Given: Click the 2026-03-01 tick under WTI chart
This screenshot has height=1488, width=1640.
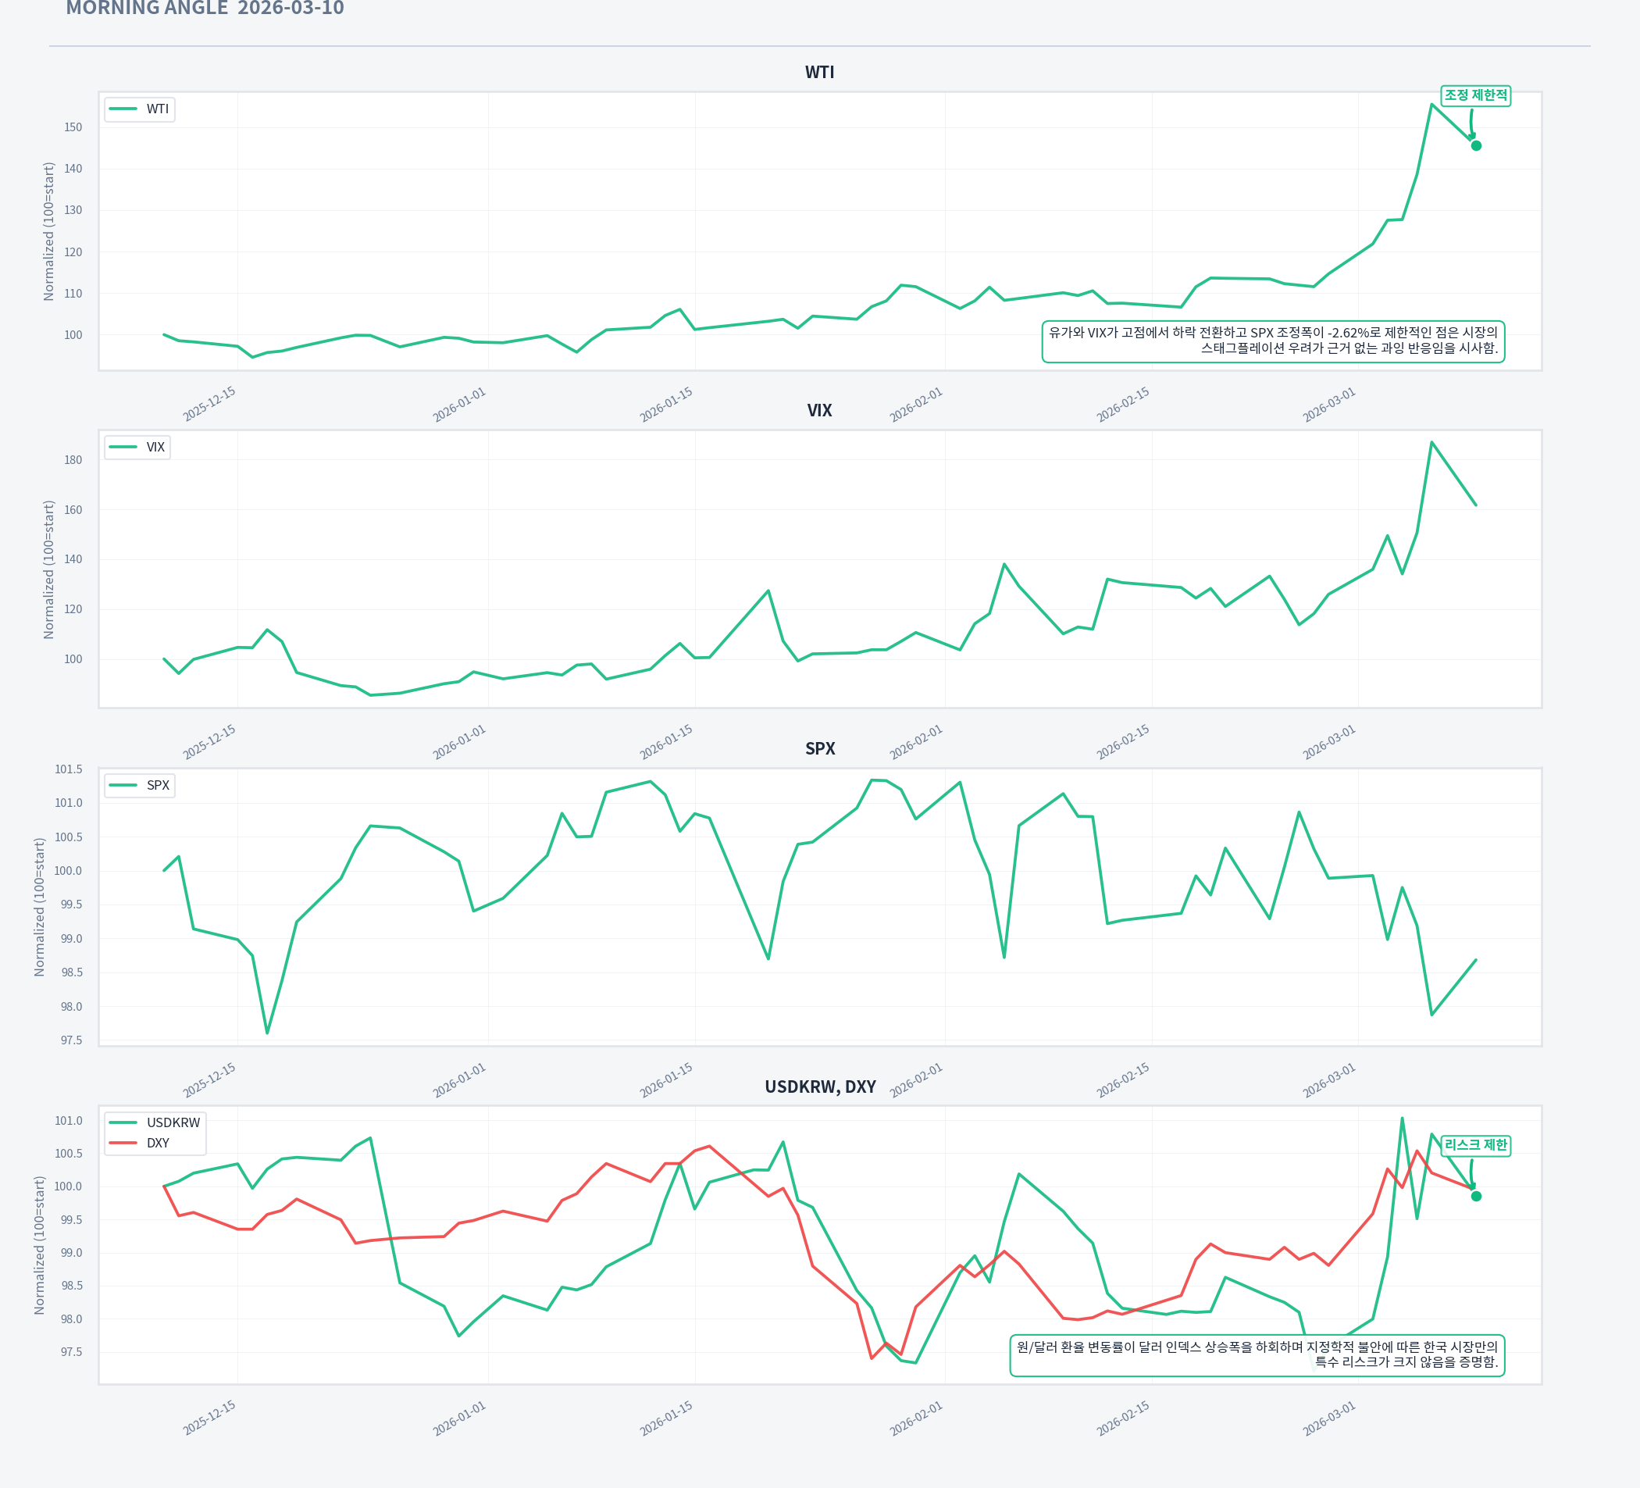Looking at the screenshot, I should [x=1328, y=405].
